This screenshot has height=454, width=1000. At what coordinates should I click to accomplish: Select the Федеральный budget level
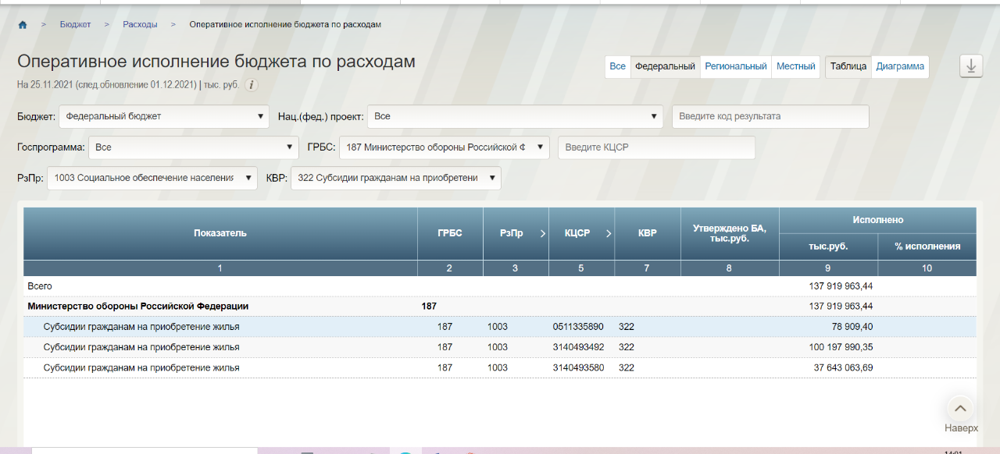[x=665, y=67]
